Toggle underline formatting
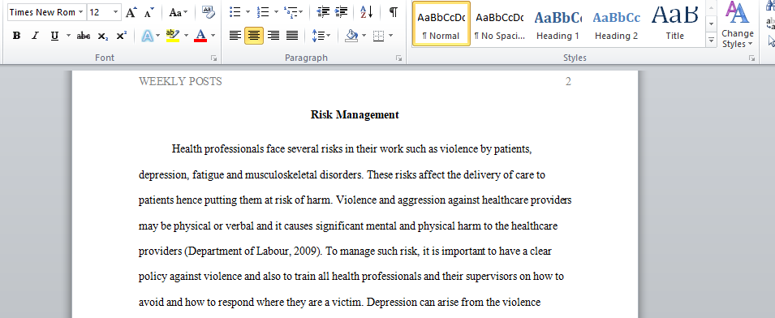The image size is (775, 318). (x=54, y=36)
